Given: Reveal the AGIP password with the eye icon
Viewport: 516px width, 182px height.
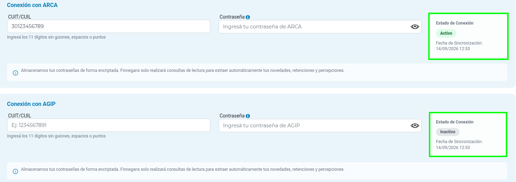Looking at the screenshot, I should 415,126.
